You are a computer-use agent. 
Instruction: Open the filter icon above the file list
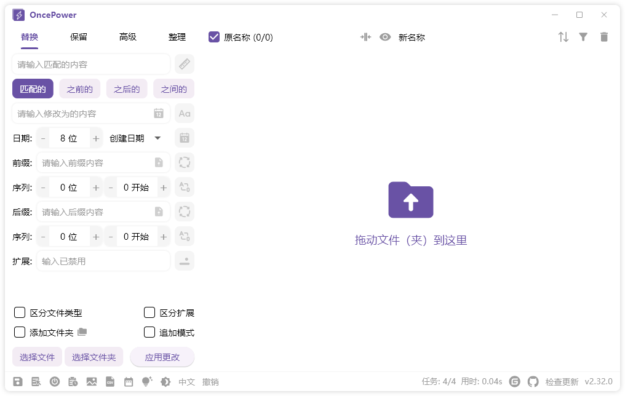pyautogui.click(x=583, y=37)
